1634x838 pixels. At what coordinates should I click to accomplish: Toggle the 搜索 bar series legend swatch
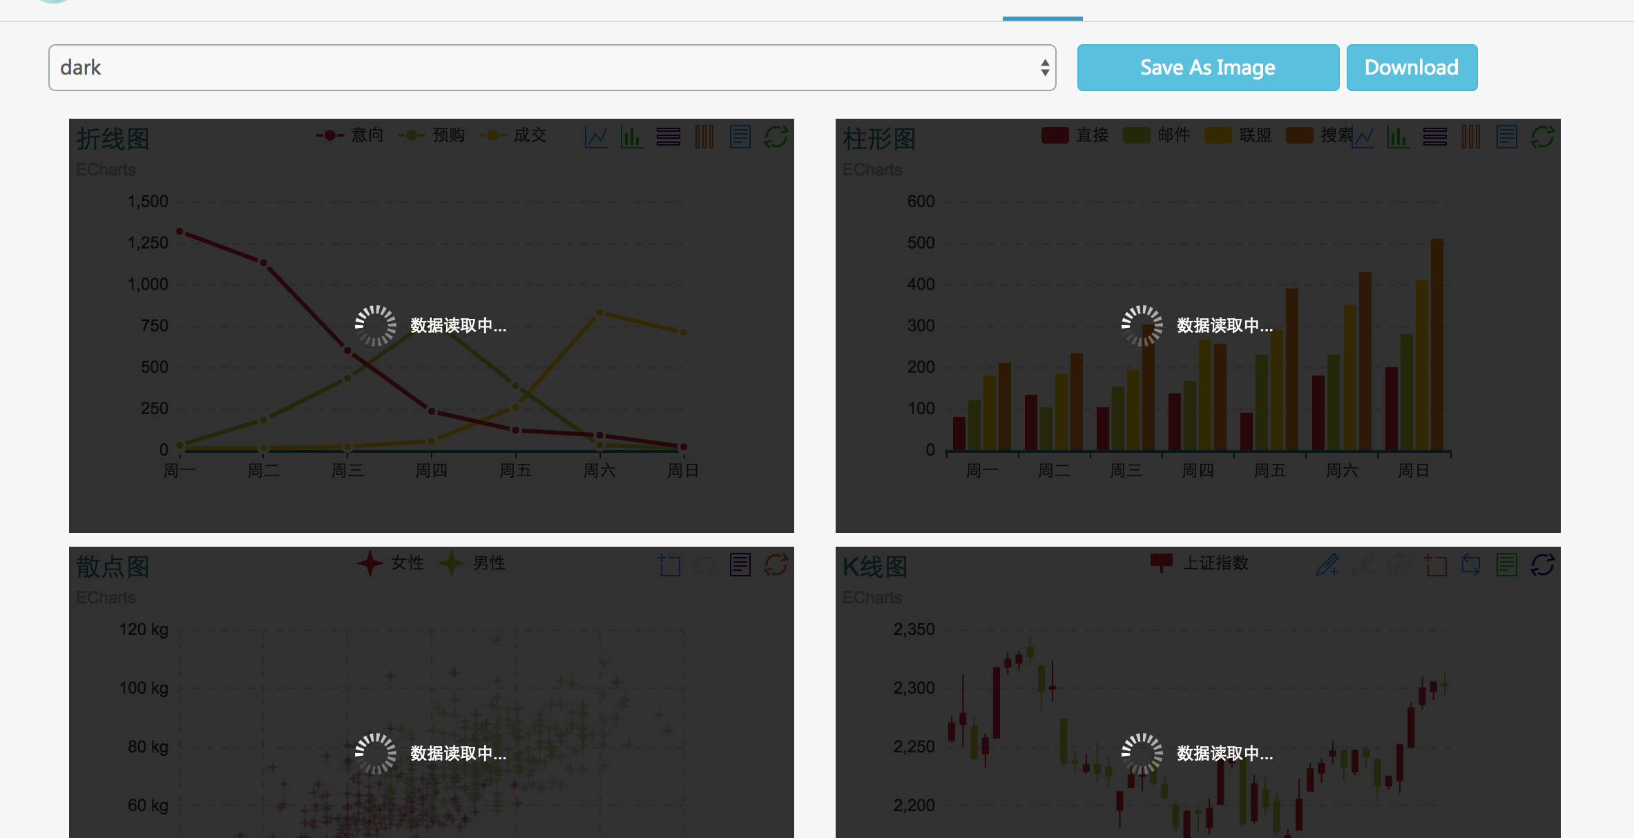pyautogui.click(x=1299, y=135)
